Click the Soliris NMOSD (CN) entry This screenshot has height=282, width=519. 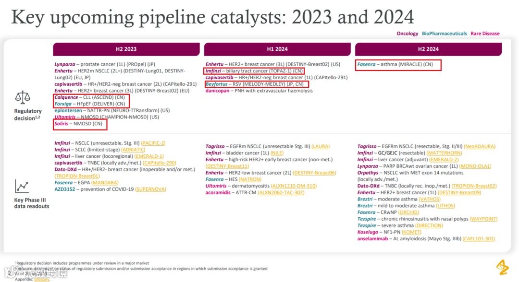(x=78, y=124)
